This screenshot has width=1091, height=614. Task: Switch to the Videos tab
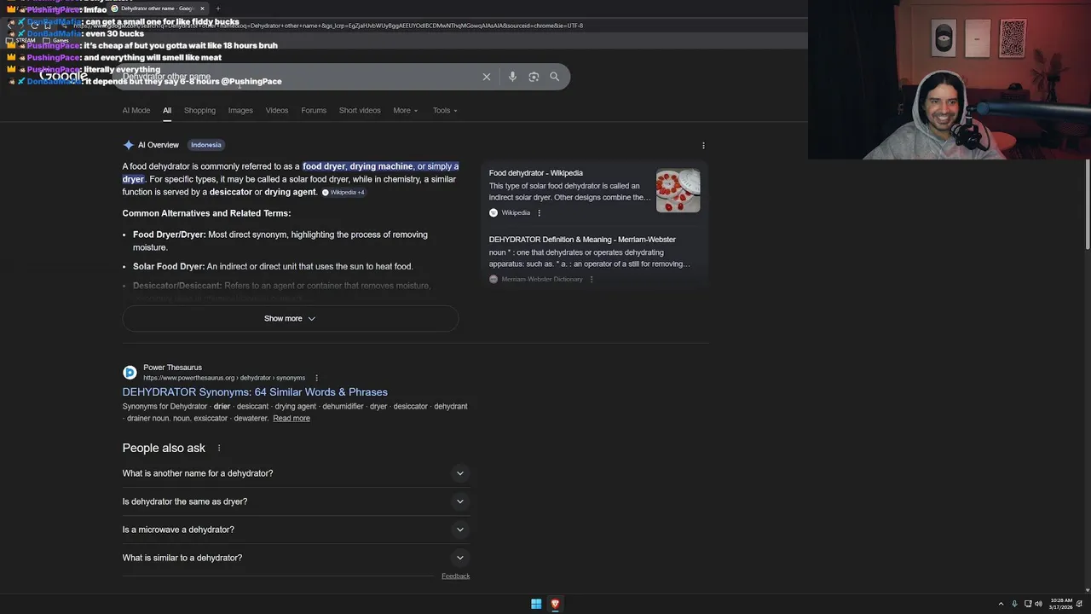point(277,111)
